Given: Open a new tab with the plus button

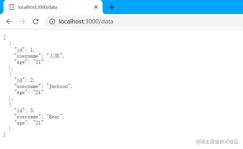Looking at the screenshot, I should coord(112,7).
